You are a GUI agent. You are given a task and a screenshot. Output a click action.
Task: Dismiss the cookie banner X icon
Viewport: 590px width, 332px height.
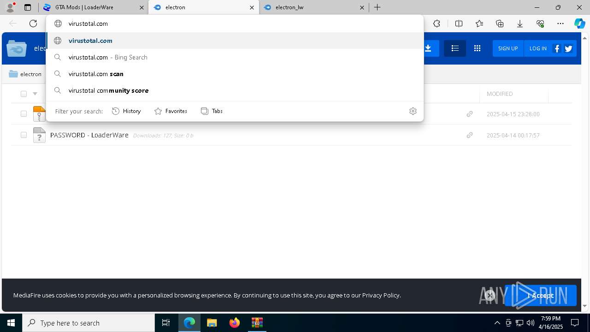click(490, 295)
